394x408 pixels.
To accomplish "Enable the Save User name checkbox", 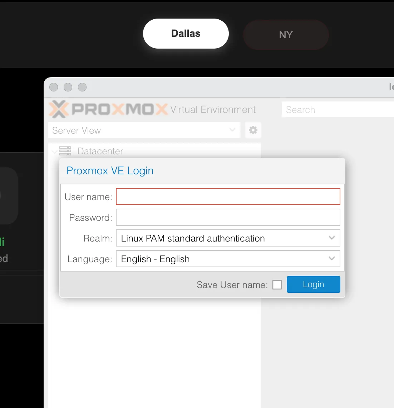I will tap(277, 284).
